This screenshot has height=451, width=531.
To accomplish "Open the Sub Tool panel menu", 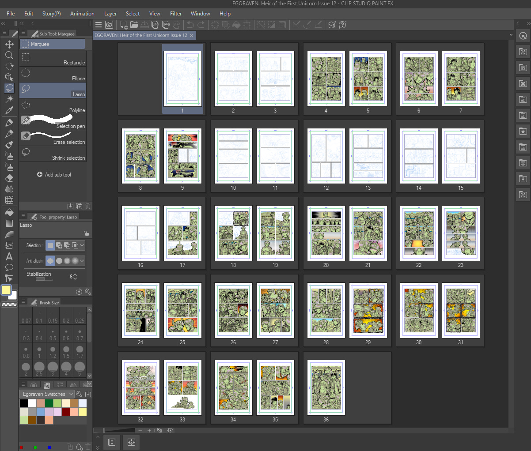I will [x=23, y=34].
